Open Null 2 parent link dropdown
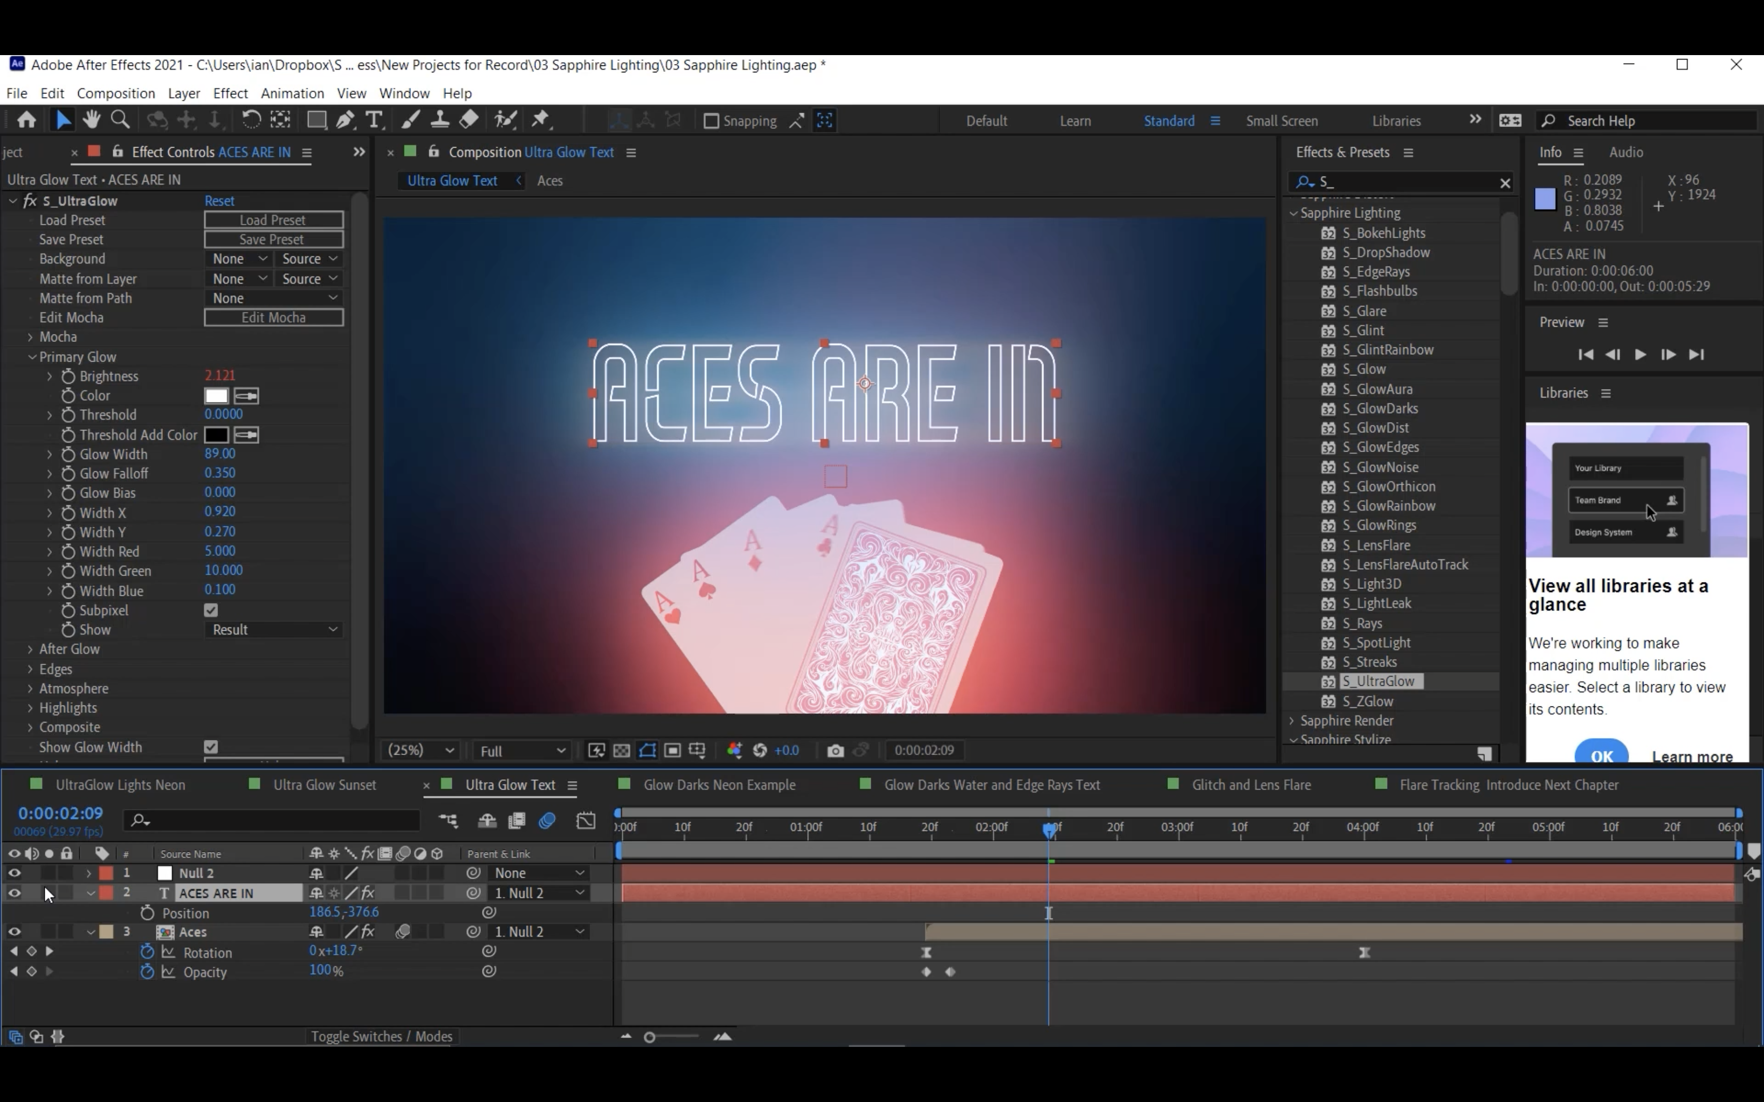 tap(538, 873)
